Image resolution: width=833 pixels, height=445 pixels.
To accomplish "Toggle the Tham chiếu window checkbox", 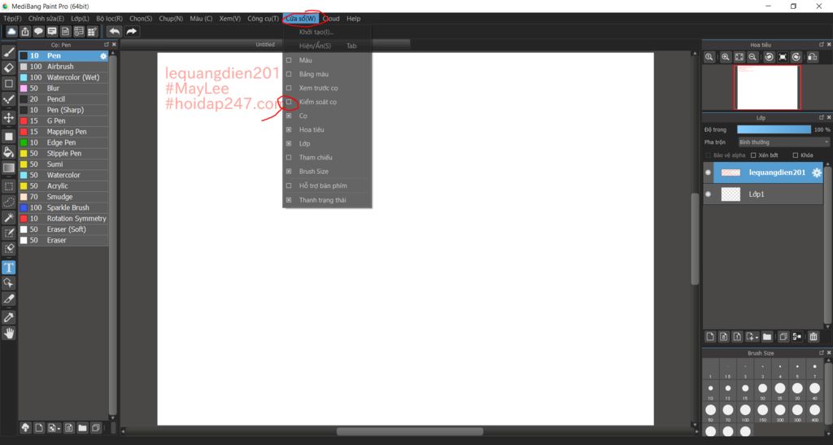I will pyautogui.click(x=289, y=157).
